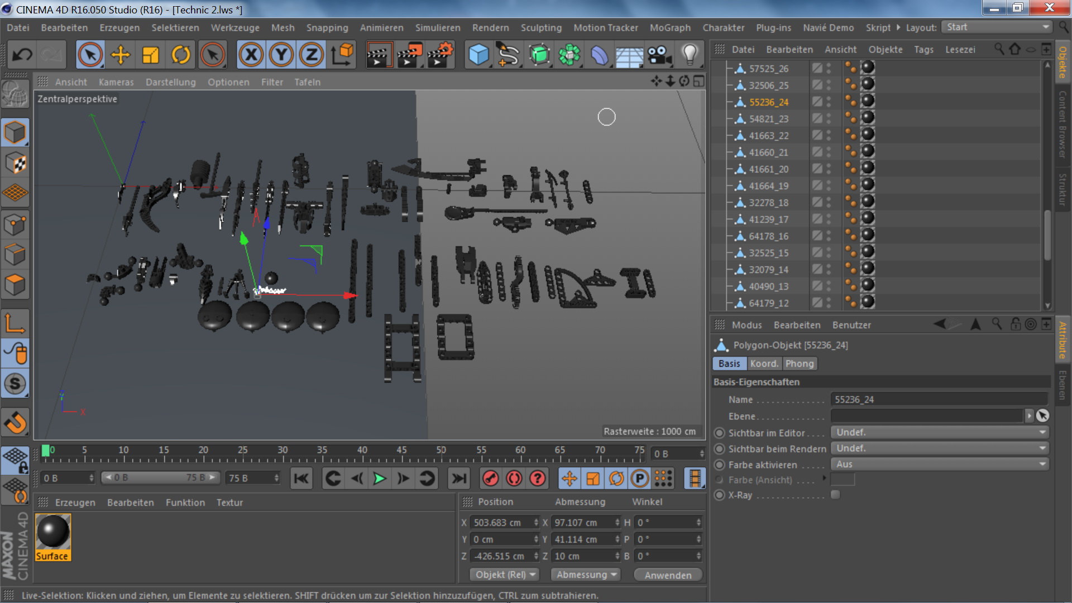Screen dimensions: 1072x603
Task: Click the material tag of 32506_25
Action: pos(868,84)
